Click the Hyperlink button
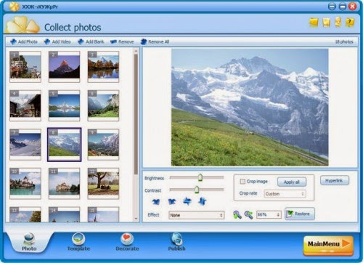This screenshot has height=263, width=363. [x=335, y=180]
